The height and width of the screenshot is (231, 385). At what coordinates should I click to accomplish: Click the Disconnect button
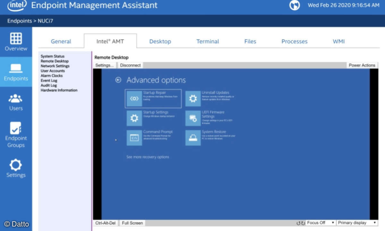tap(130, 65)
